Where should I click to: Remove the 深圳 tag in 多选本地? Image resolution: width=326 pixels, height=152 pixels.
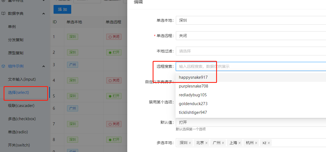[190, 143]
